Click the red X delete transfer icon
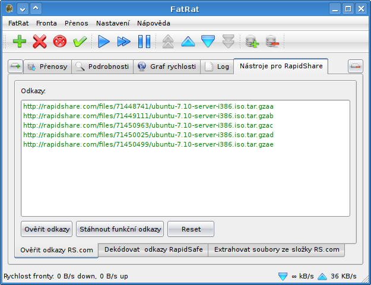Screen dimensions: 371x285 click(40, 42)
